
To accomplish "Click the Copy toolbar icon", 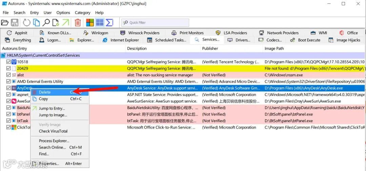I will point(36,23).
